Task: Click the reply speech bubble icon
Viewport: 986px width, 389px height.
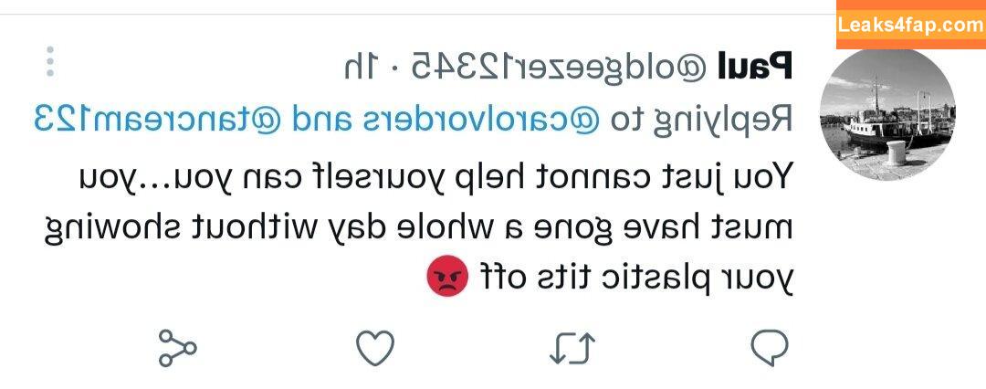Action: 769,348
